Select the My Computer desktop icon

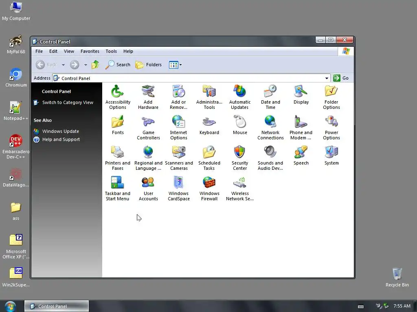click(x=16, y=11)
